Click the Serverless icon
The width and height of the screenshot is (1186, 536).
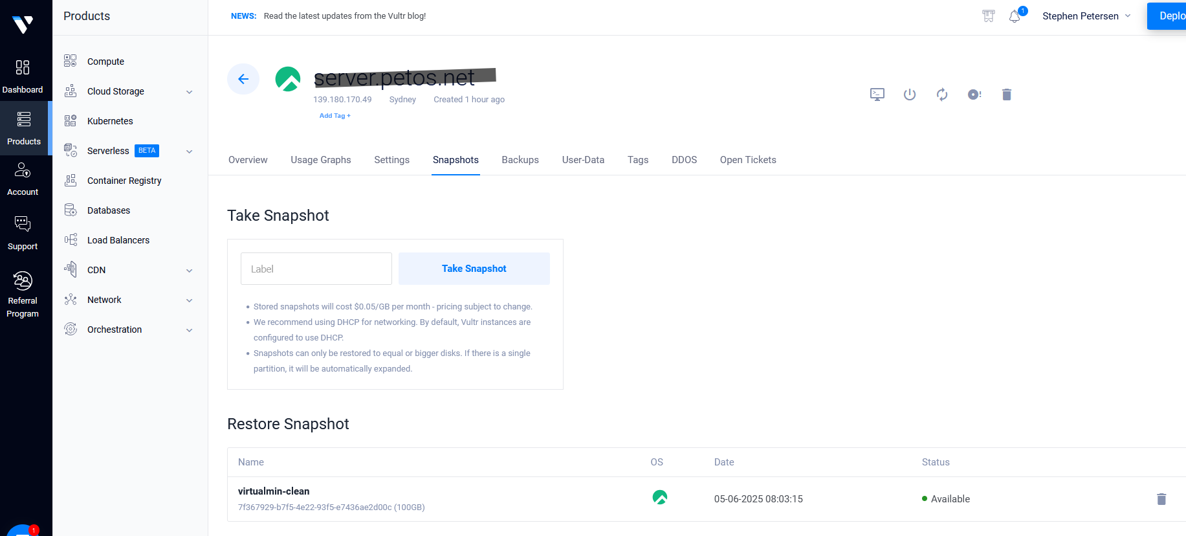(x=71, y=151)
